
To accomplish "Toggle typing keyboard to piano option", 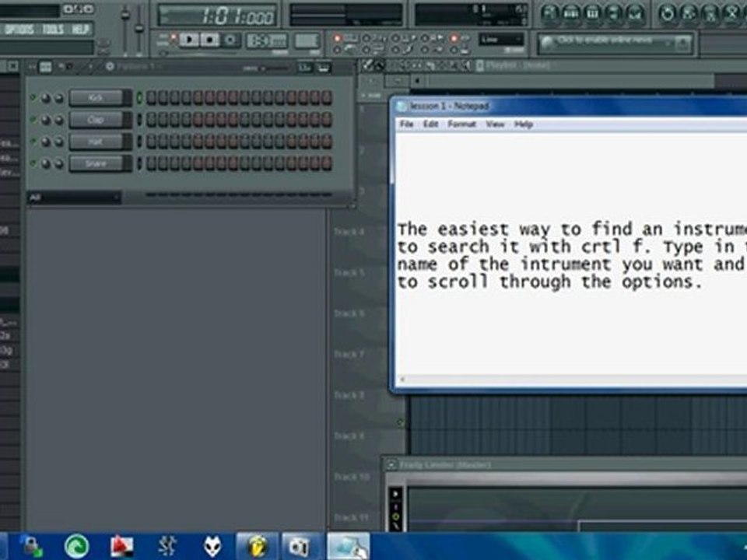I will pos(337,39).
